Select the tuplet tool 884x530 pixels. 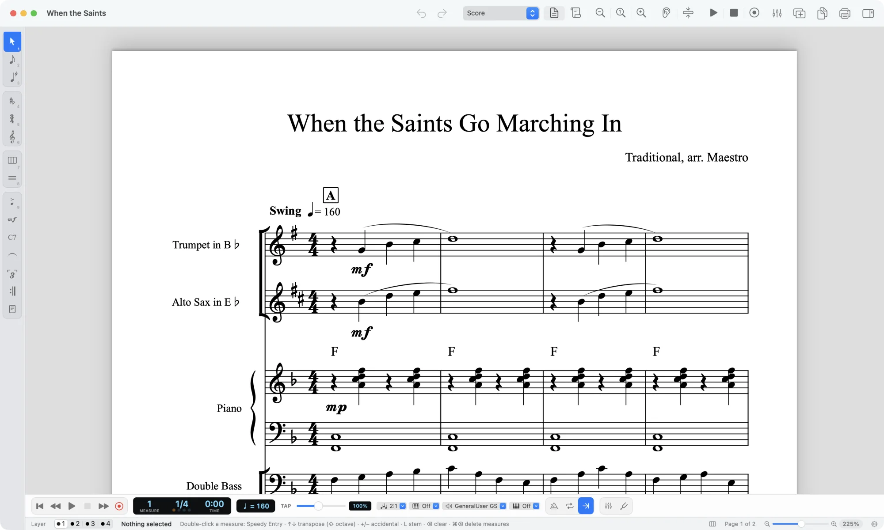(x=12, y=274)
